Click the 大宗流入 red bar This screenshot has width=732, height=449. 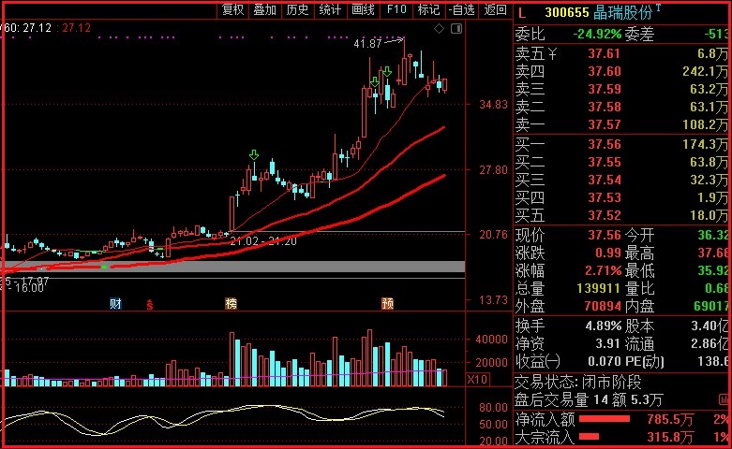point(590,437)
